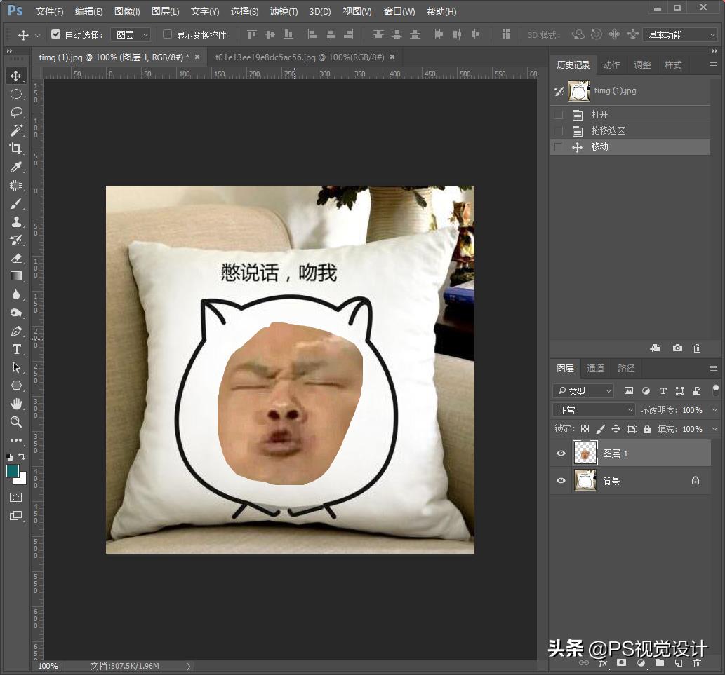Open the 滤镜(T) menu
This screenshot has width=725, height=675.
point(284,11)
